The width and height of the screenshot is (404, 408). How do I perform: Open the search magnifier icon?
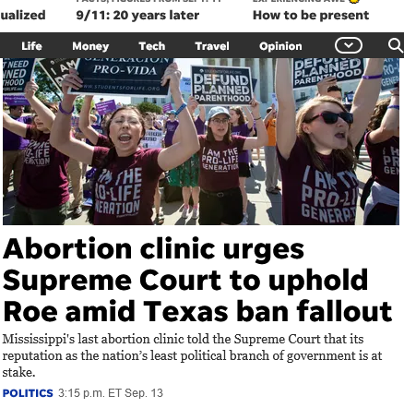pos(396,46)
